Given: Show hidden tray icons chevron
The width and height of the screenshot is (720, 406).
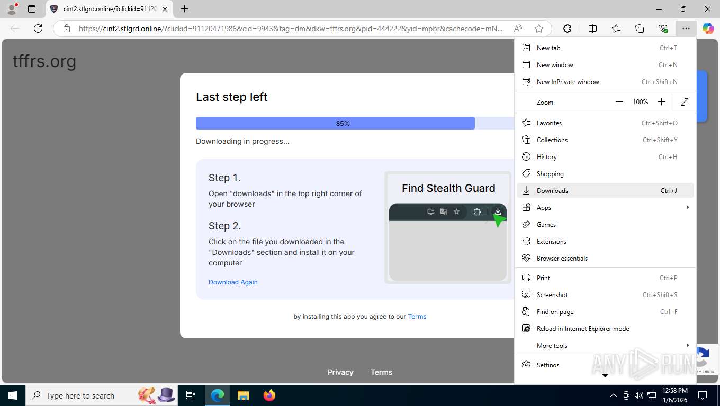Looking at the screenshot, I should click(x=614, y=395).
